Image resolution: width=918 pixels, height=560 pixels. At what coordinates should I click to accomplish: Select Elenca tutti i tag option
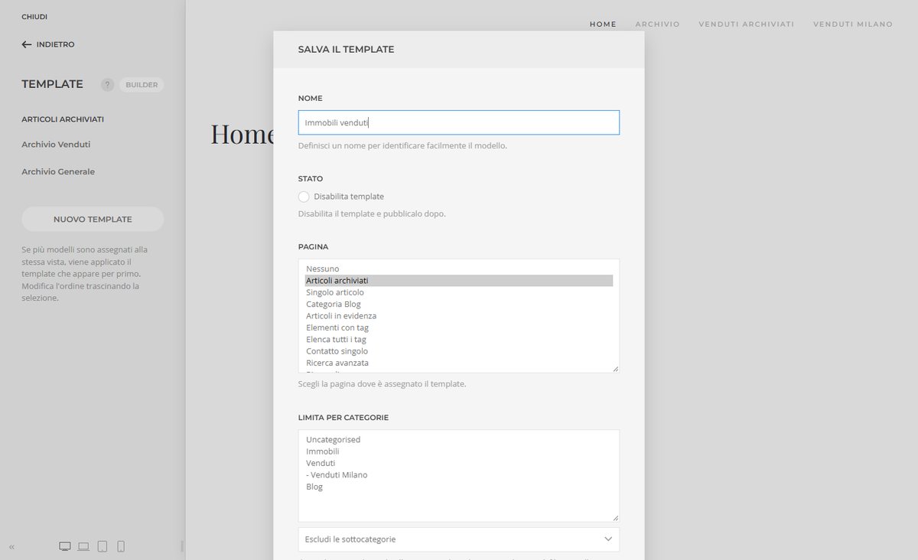(x=459, y=340)
